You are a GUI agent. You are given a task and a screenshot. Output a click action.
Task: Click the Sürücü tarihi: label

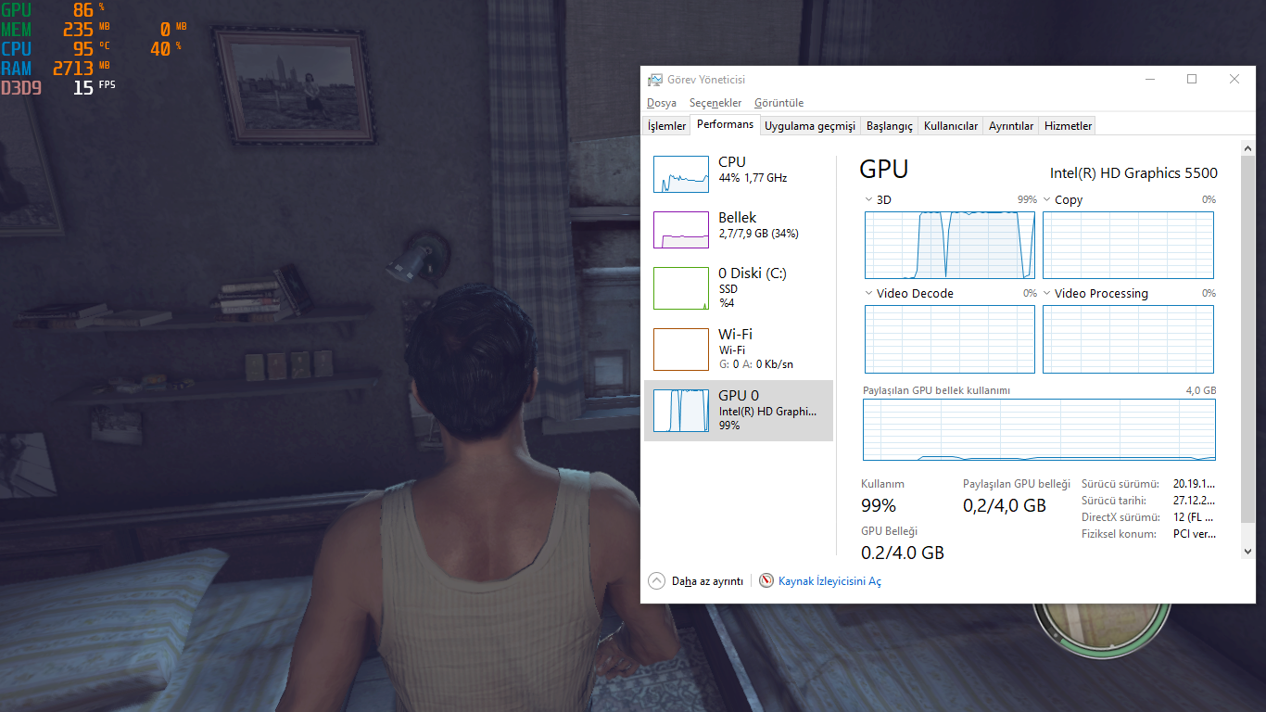click(x=1114, y=501)
